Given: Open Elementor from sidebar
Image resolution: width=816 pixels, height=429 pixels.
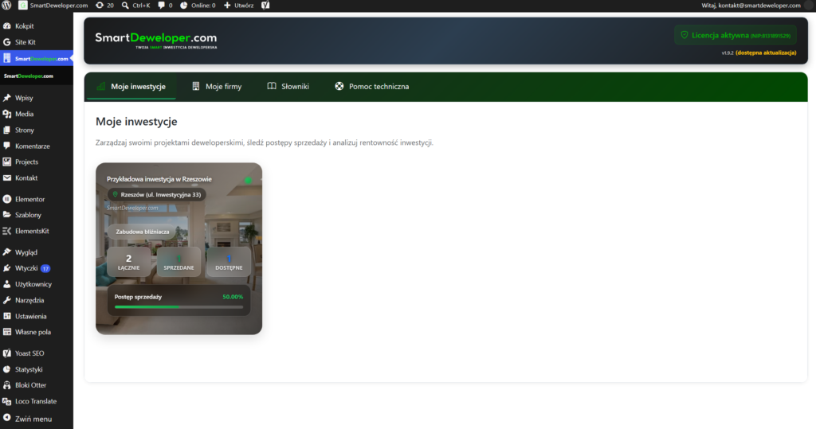Looking at the screenshot, I should pos(37,199).
